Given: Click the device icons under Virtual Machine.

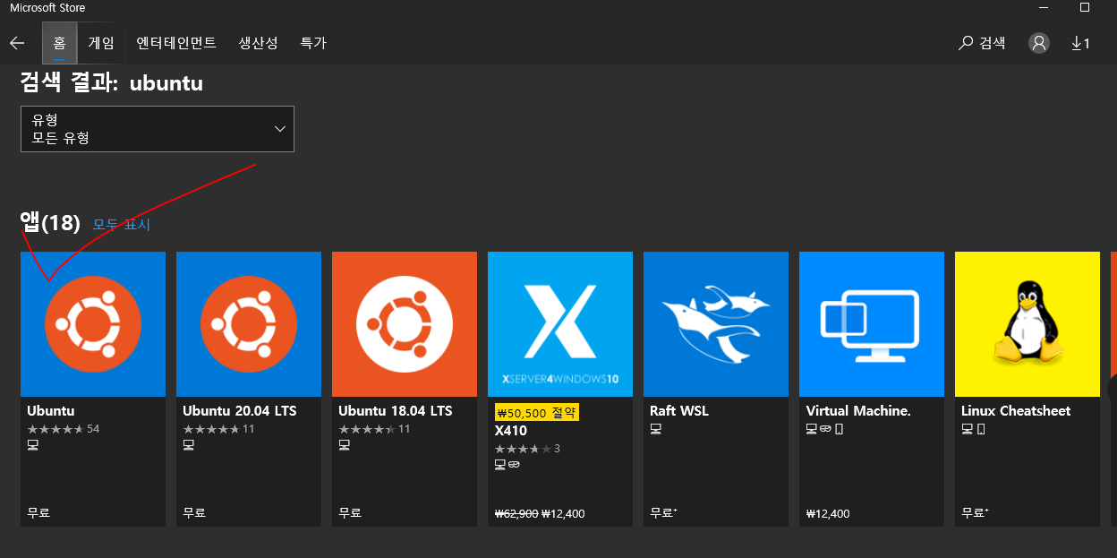Looking at the screenshot, I should pos(825,429).
